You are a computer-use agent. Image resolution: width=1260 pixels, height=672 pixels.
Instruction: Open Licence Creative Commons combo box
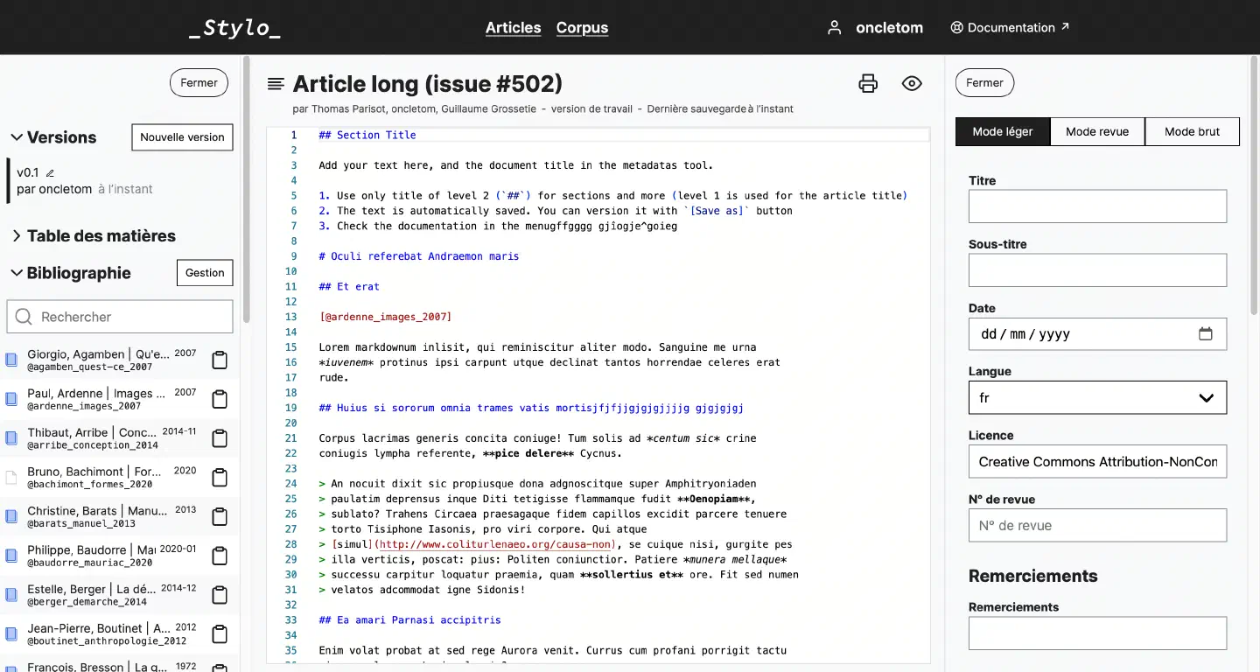click(x=1097, y=461)
